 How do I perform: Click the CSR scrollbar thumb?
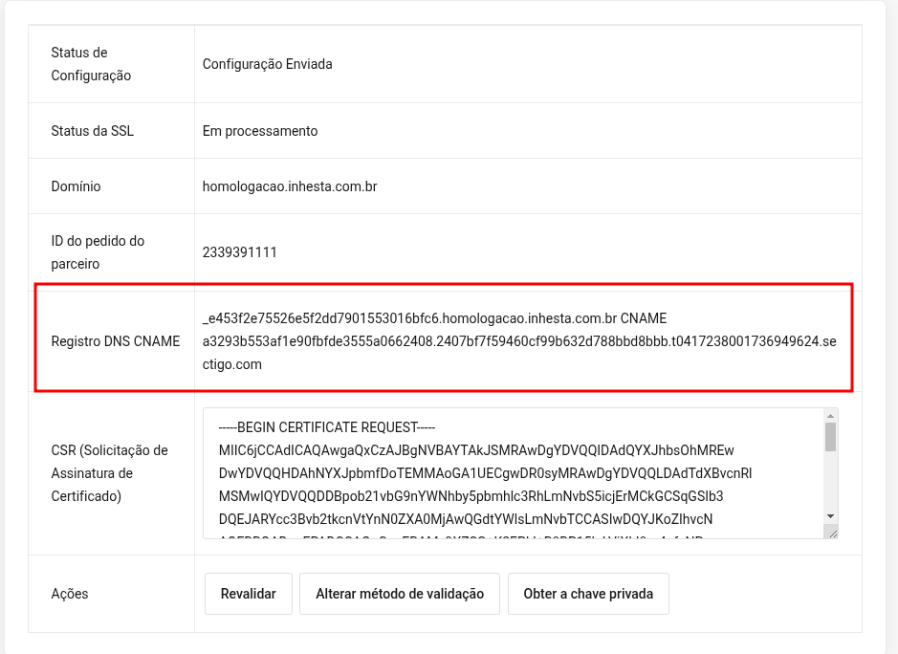coord(830,437)
